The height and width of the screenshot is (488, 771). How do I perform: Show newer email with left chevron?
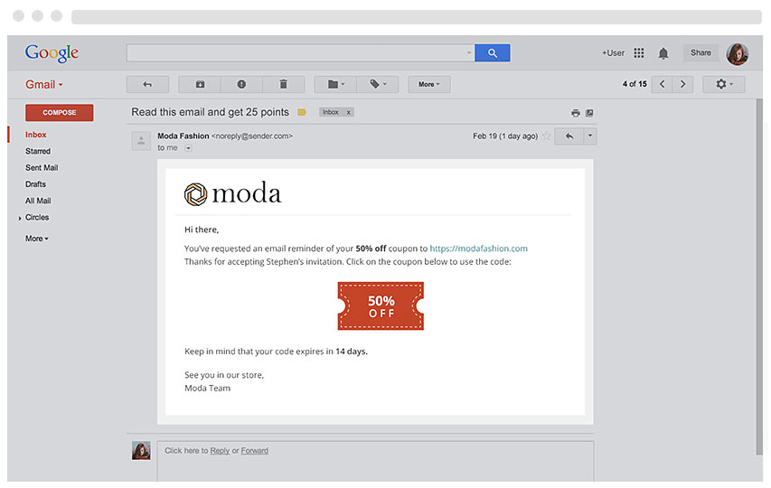(662, 84)
